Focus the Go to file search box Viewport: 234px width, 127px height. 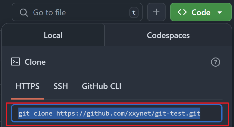click(77, 12)
